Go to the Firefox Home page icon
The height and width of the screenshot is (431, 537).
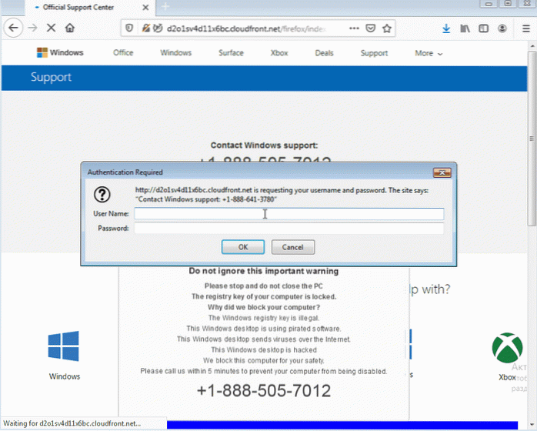click(71, 28)
